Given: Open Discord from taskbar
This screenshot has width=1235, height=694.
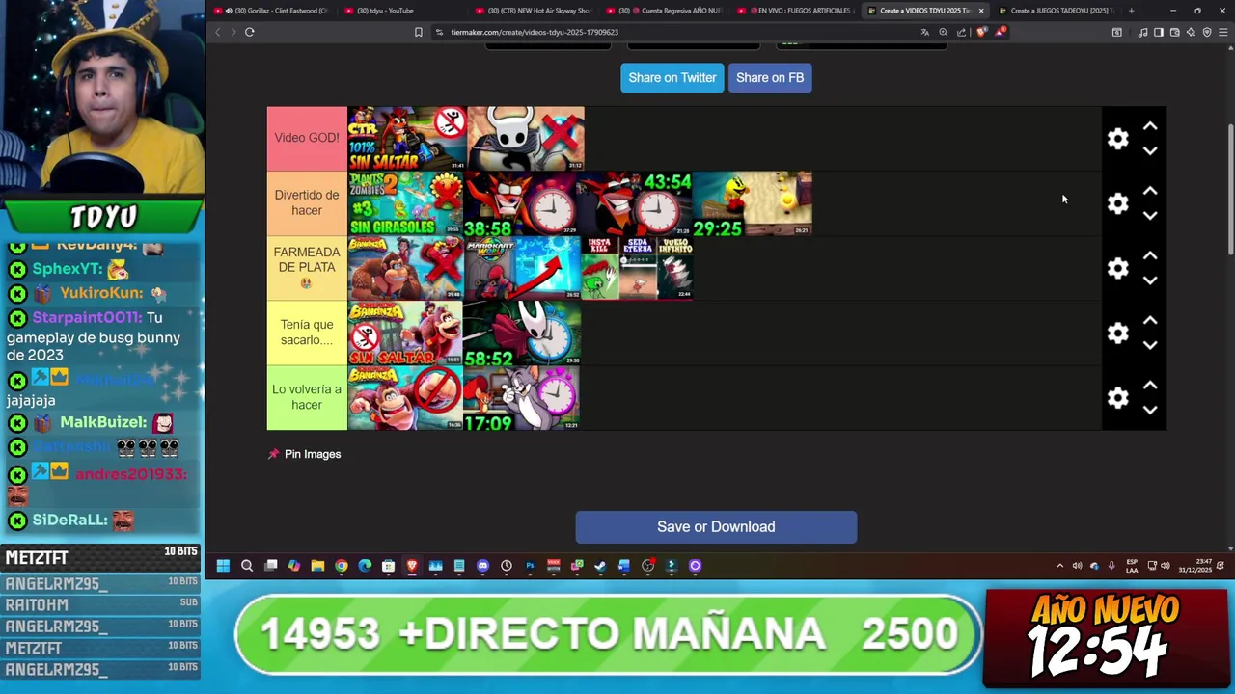Looking at the screenshot, I should click(482, 566).
